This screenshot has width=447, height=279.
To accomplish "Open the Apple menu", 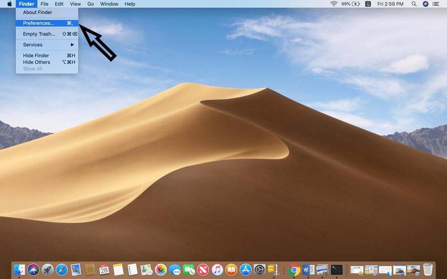I will (9, 4).
